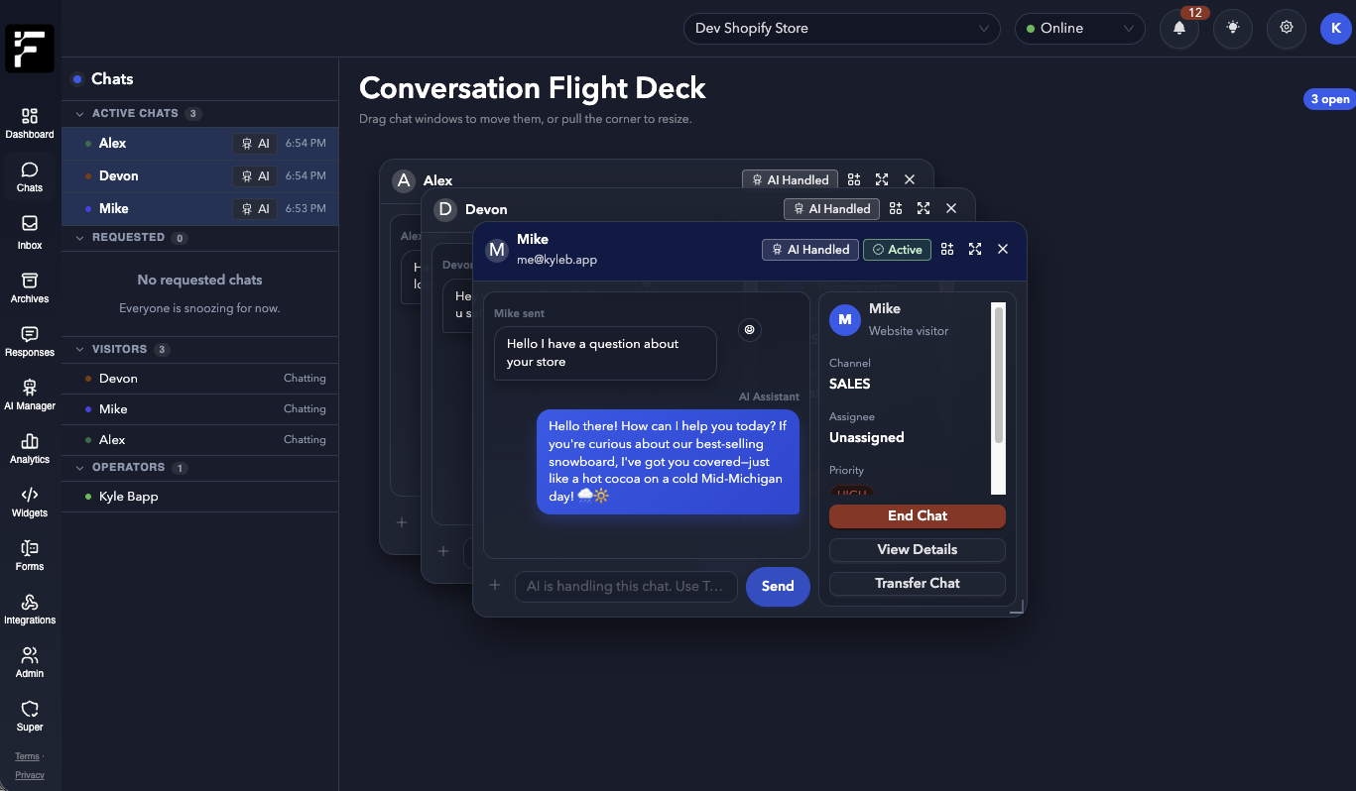This screenshot has width=1356, height=791.
Task: Switch status from Online in the header
Action: click(x=1079, y=28)
